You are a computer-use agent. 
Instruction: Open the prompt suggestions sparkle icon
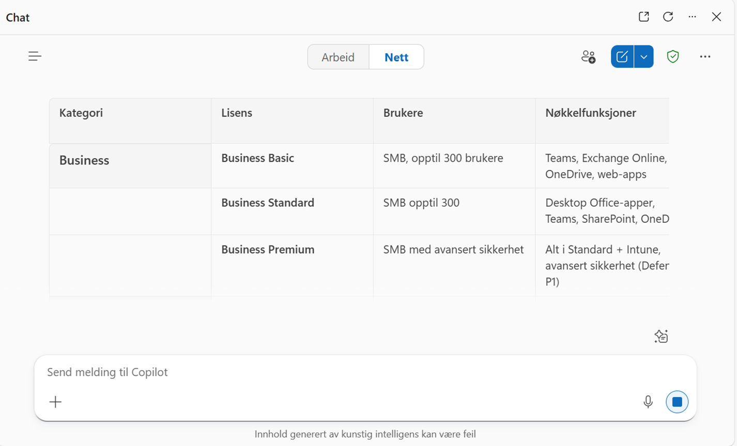point(661,336)
